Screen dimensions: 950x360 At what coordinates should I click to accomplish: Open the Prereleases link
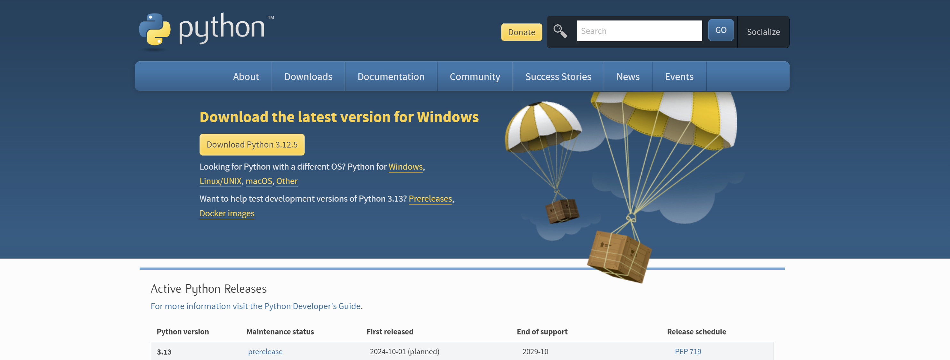(430, 199)
